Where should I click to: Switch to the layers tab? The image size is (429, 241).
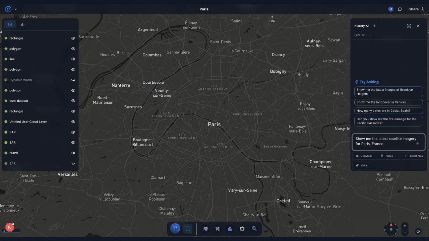[x=10, y=24]
